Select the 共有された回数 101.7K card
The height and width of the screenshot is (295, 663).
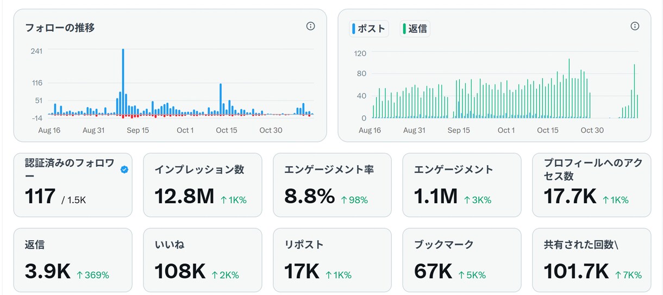tap(592, 260)
